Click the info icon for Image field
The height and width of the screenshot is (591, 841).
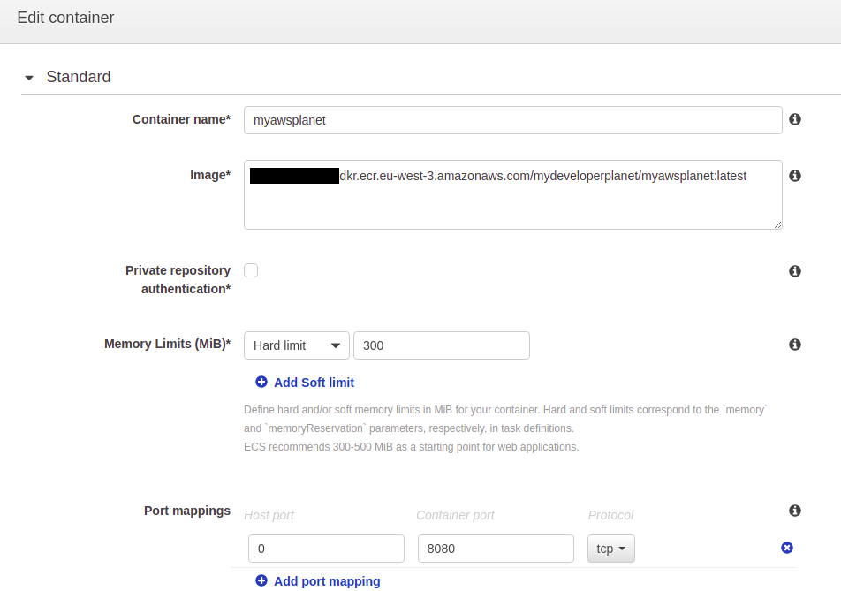pos(795,176)
